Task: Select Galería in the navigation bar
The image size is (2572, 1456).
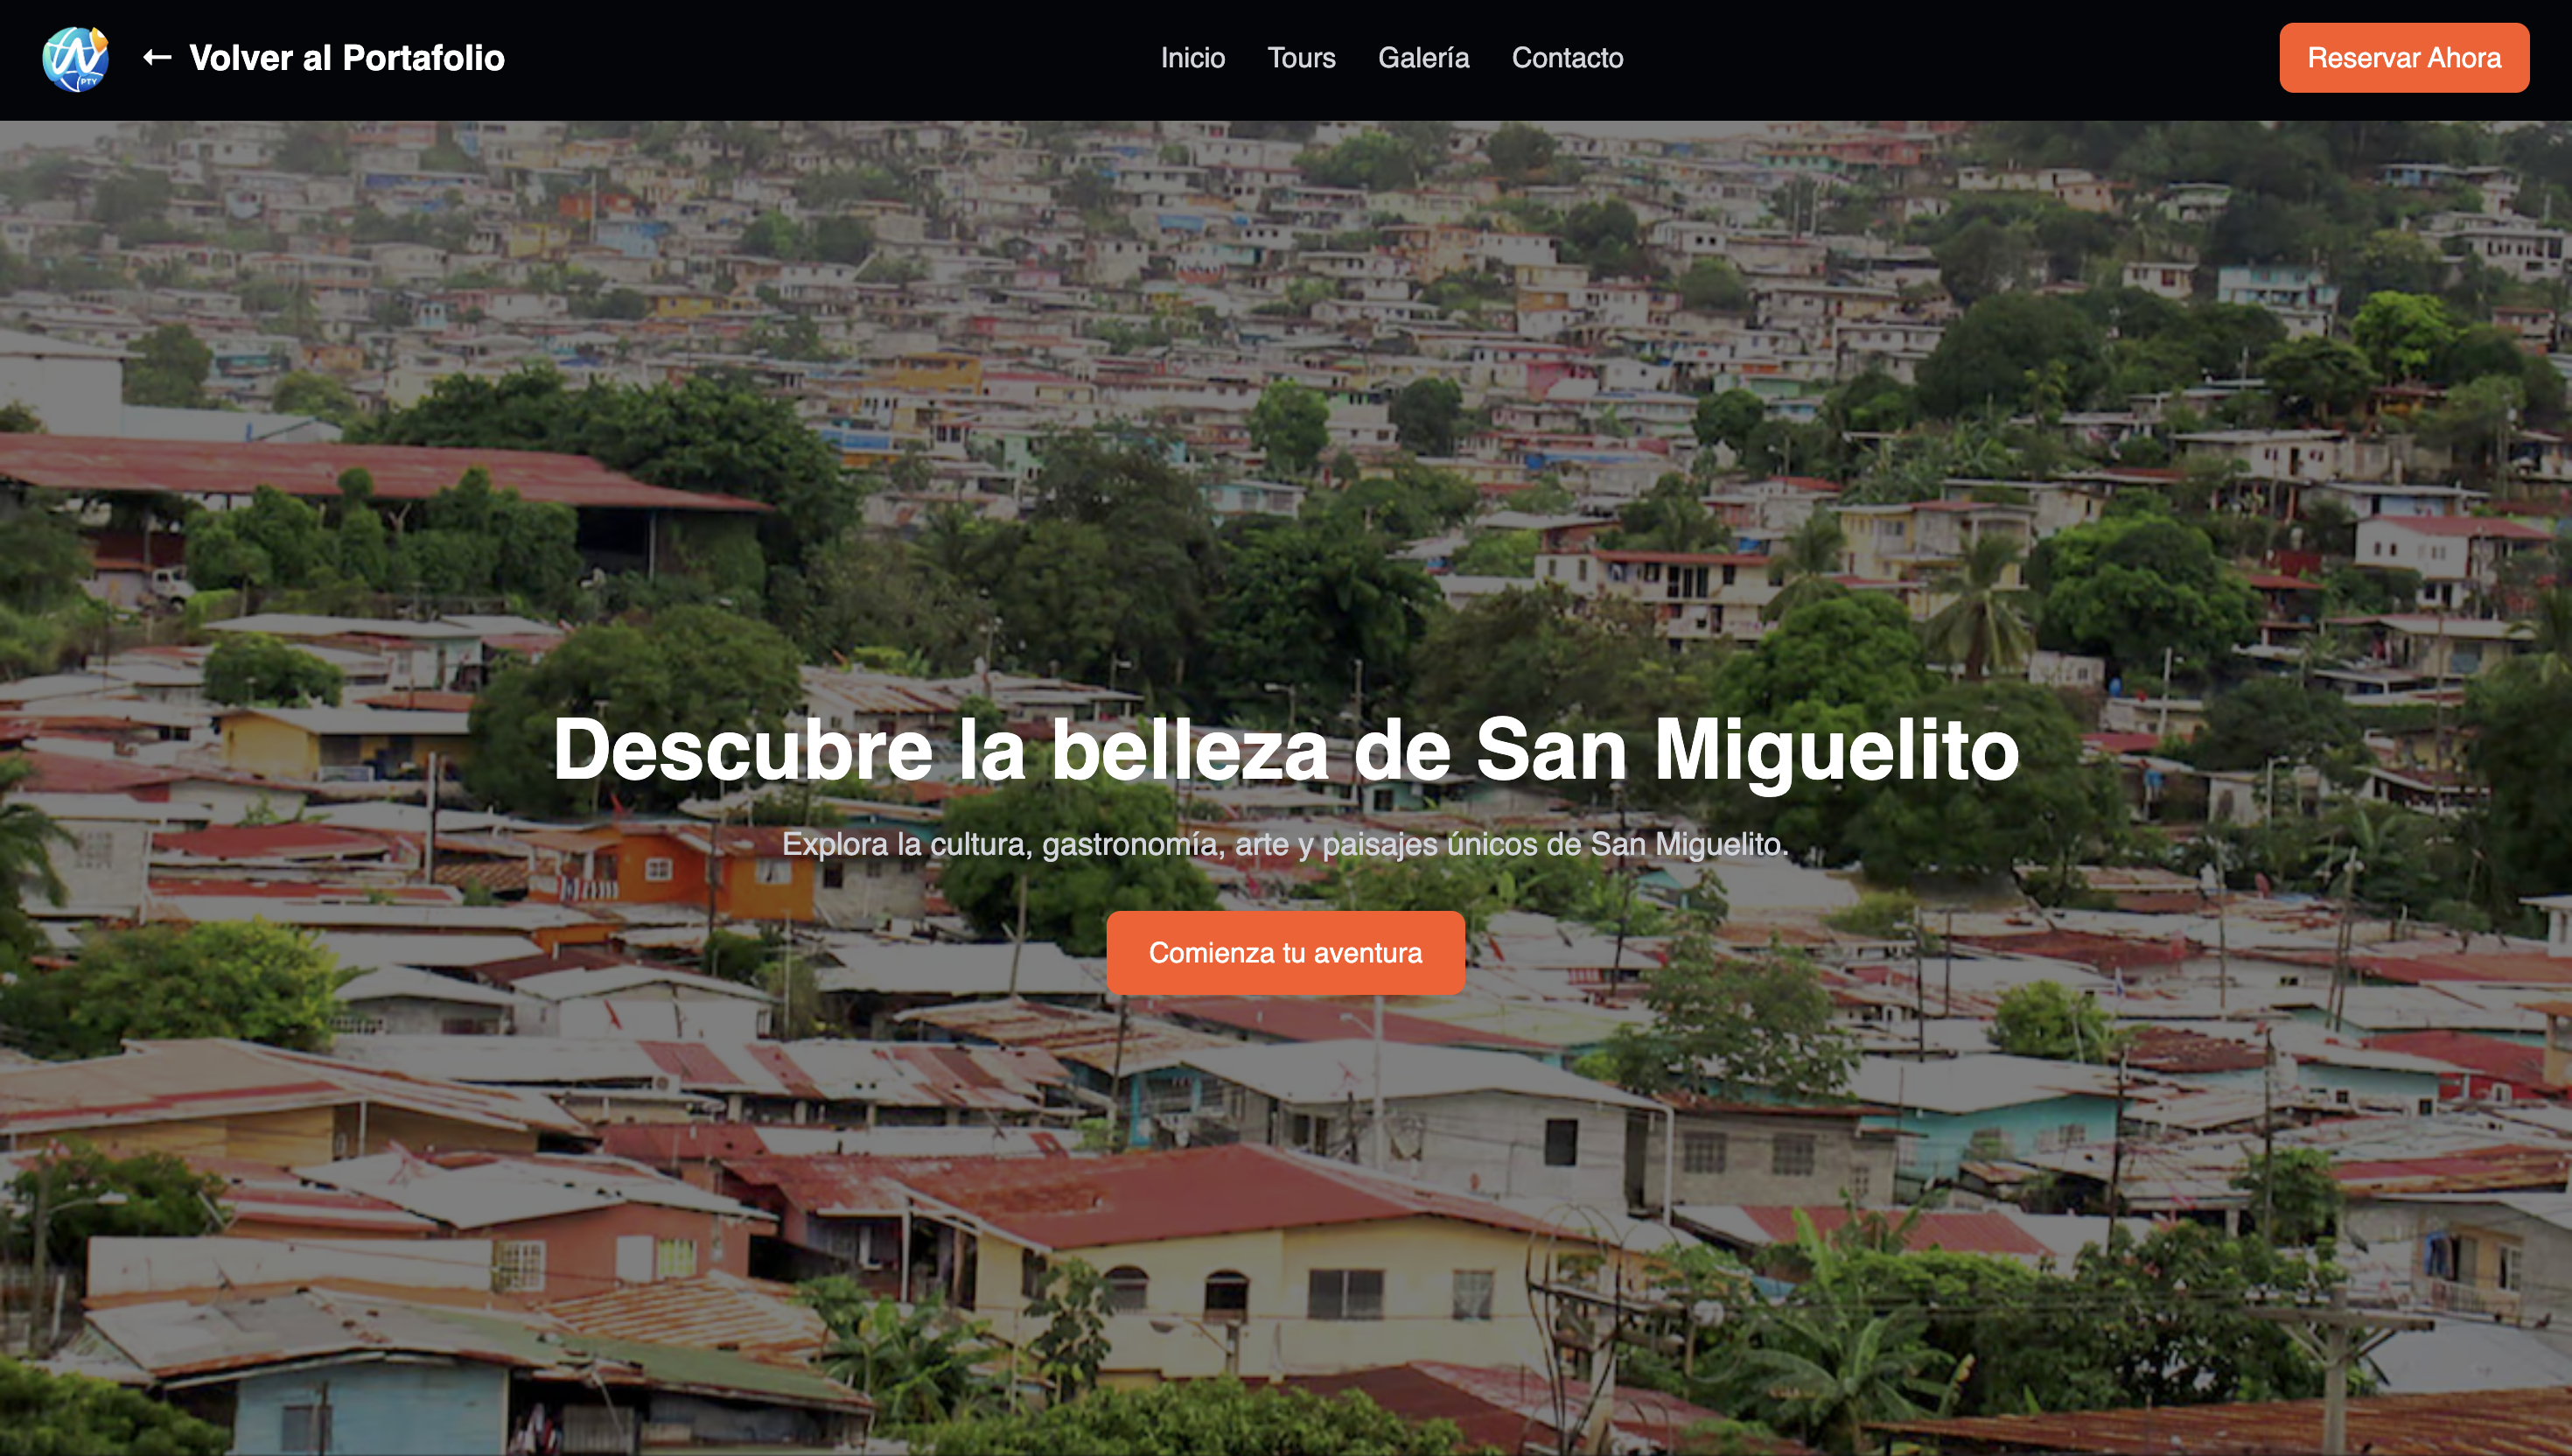Action: (1423, 58)
